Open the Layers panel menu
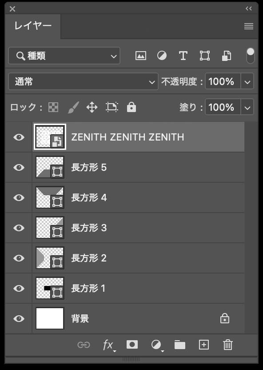Screen dimensions: 263x370 point(248,26)
